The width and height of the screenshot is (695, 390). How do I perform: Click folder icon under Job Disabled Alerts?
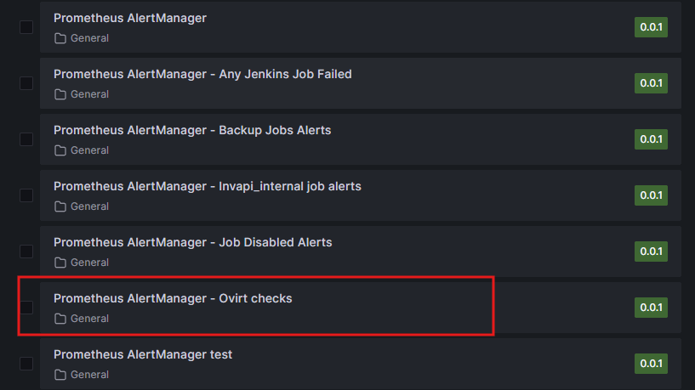click(x=60, y=263)
